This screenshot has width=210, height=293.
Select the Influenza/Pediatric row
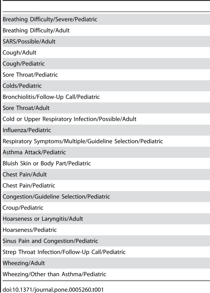pyautogui.click(x=106, y=130)
